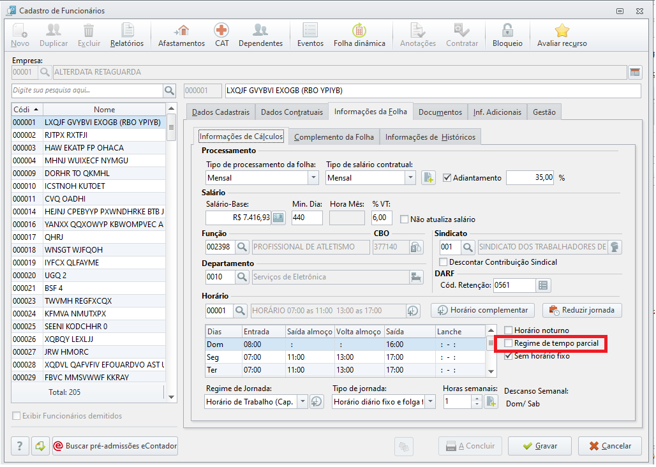Open Complemento da Folha sub-tab
Viewport: 656px width, 467px height.
(x=334, y=137)
